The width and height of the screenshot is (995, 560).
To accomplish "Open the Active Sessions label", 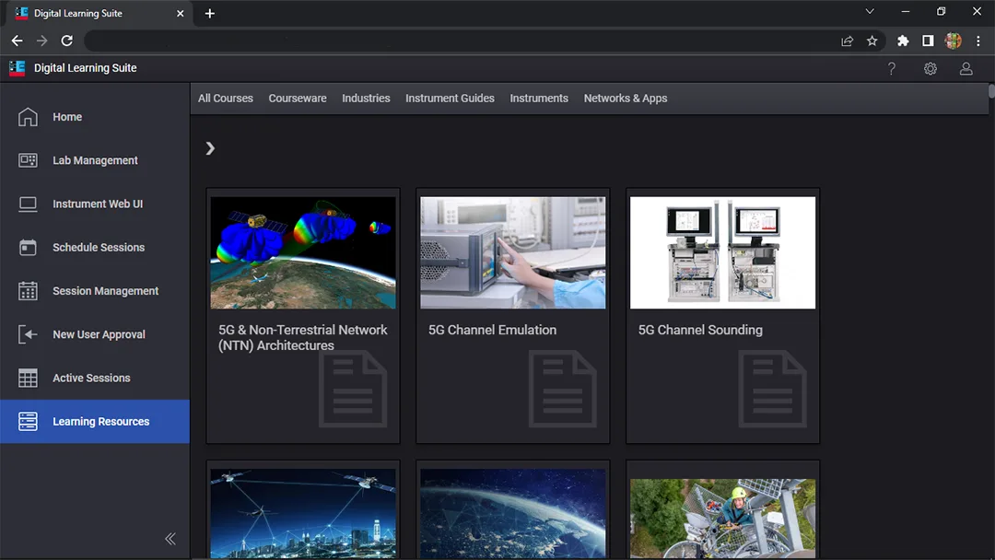I will coord(91,378).
